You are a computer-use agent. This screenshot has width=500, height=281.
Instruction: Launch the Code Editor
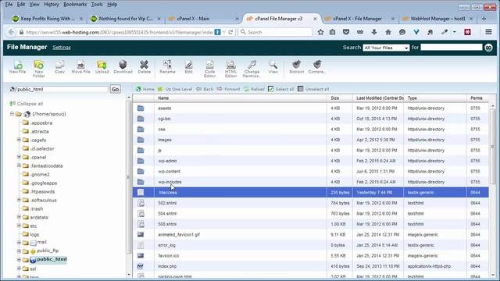[209, 69]
